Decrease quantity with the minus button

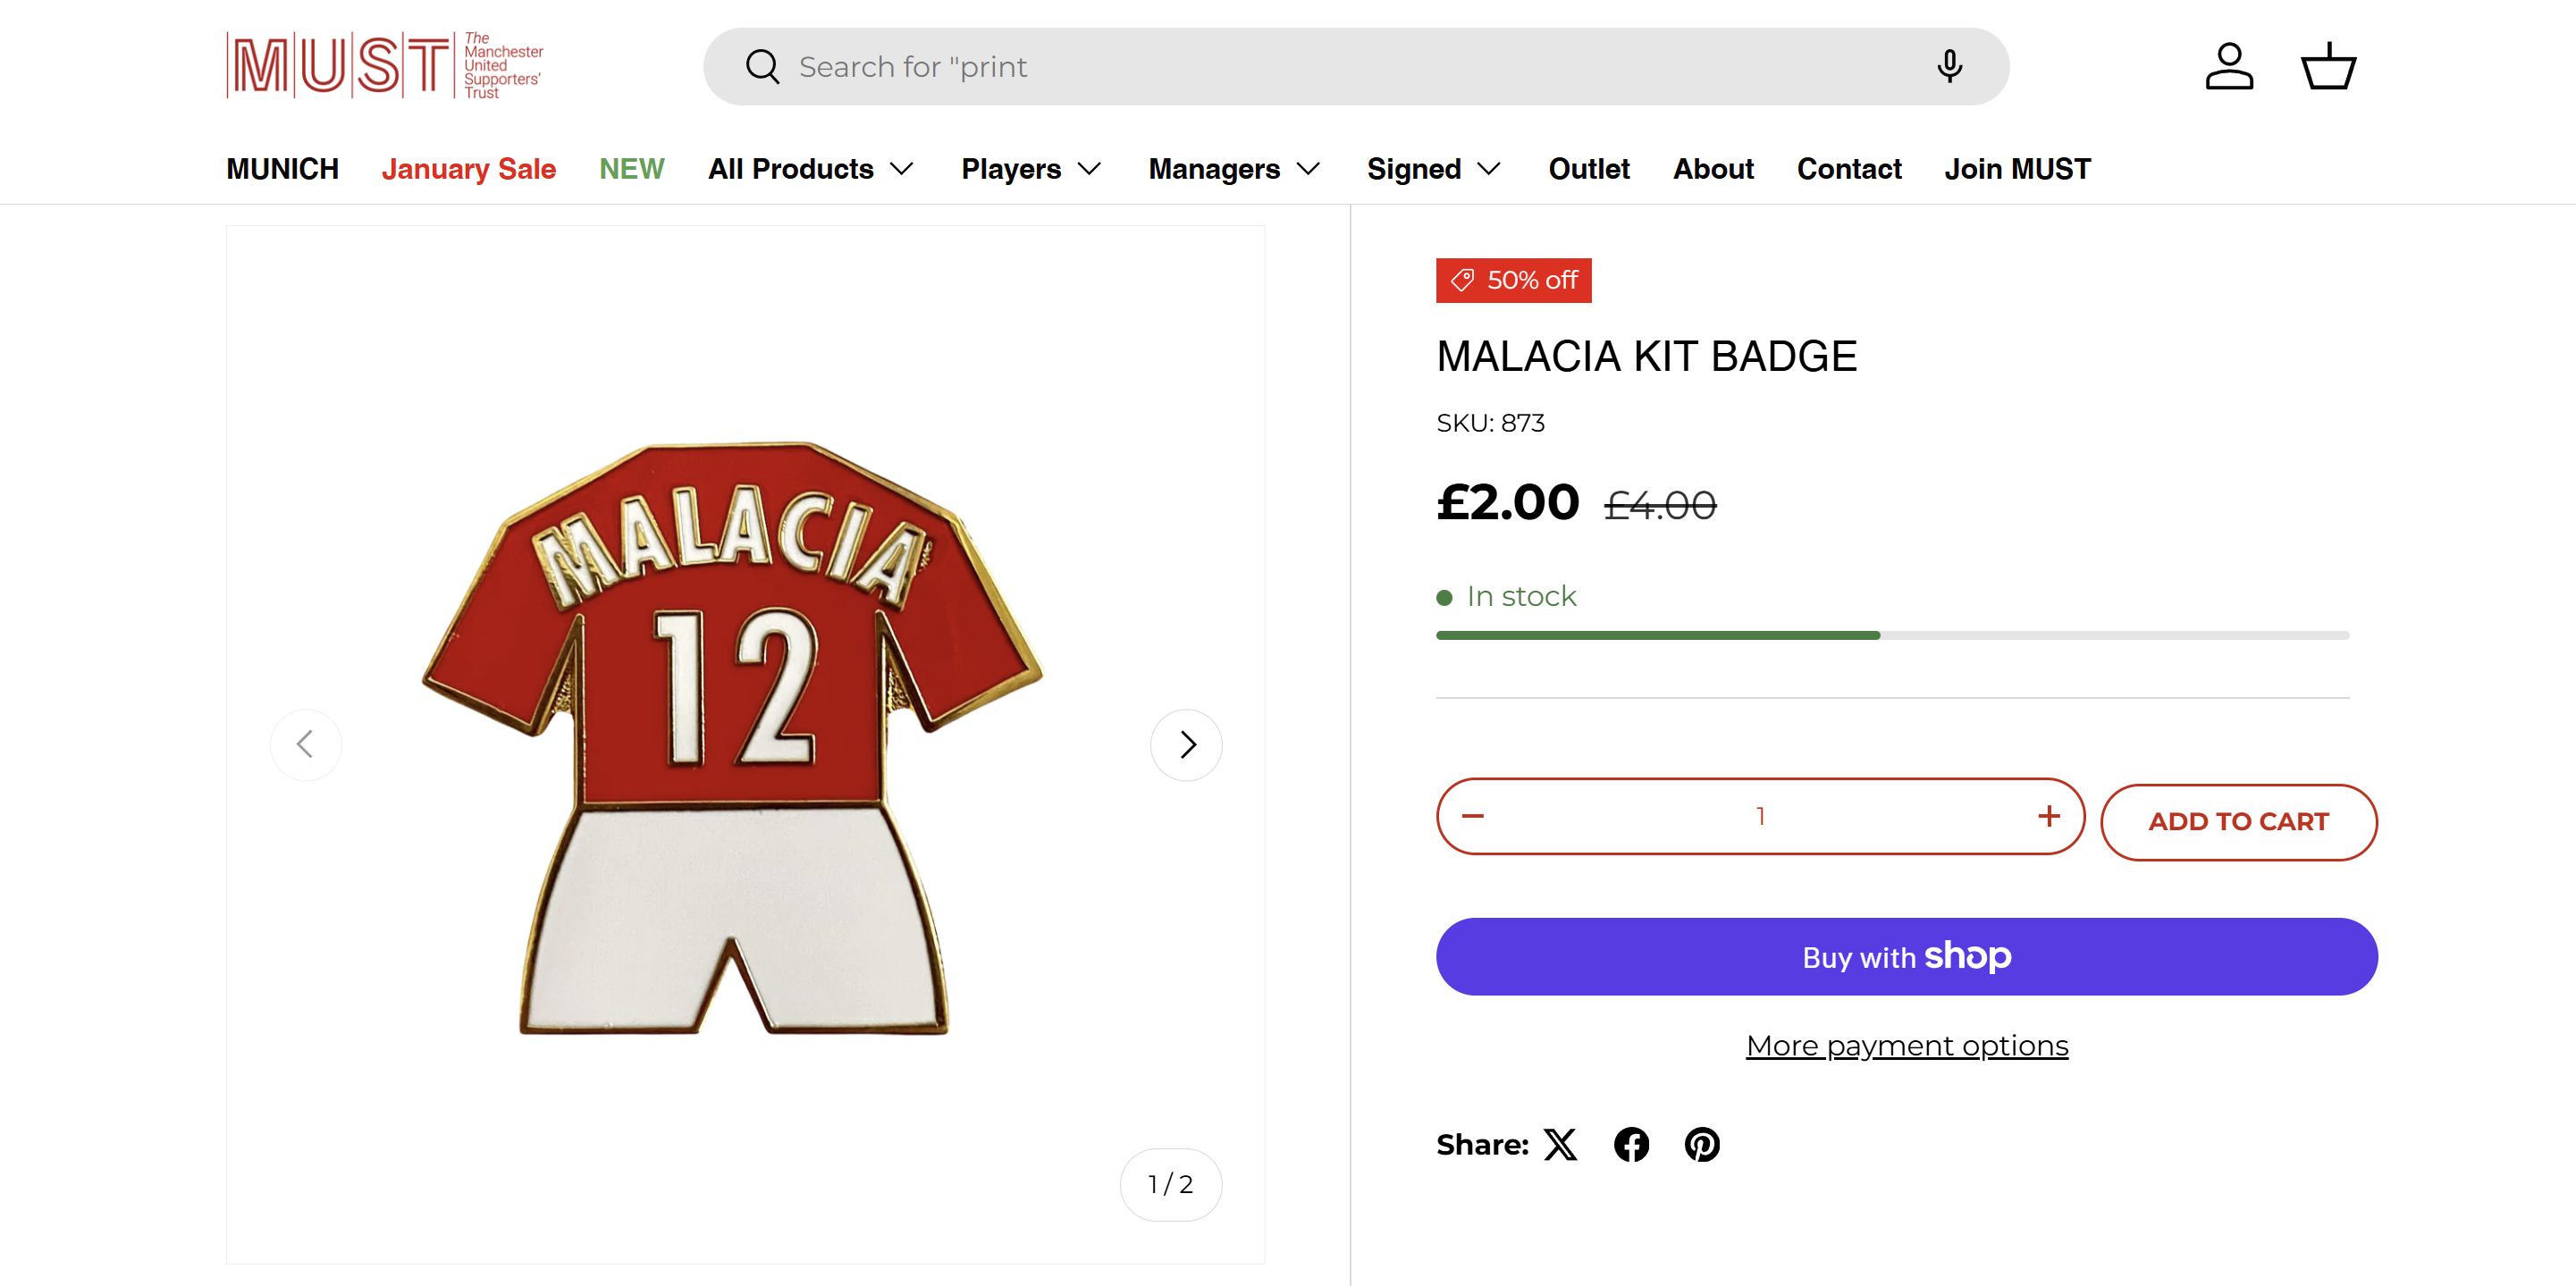(x=1473, y=816)
